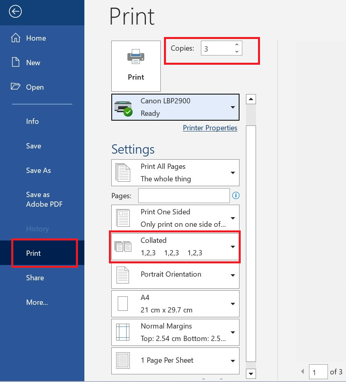
Task: Click the Pages range text field
Action: click(184, 195)
